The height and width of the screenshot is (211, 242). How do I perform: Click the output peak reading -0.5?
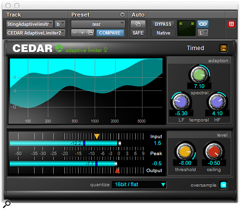(157, 163)
